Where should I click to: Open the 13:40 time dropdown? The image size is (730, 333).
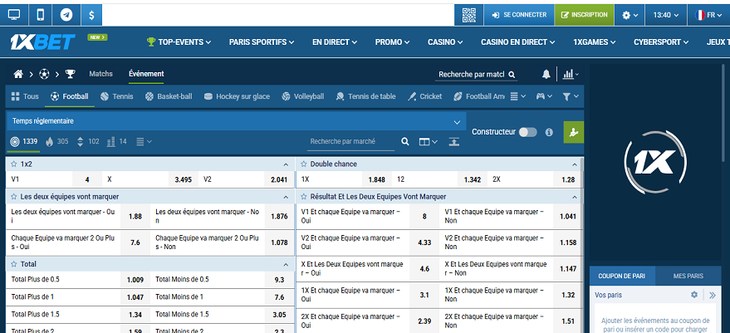(665, 15)
